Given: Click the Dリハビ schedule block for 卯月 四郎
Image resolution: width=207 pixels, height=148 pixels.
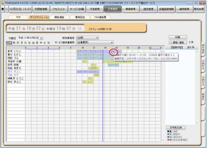Looking at the screenshot, I should click(113, 65).
